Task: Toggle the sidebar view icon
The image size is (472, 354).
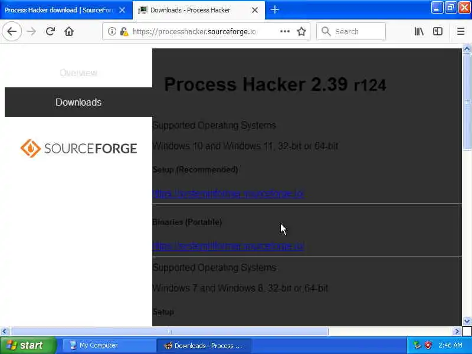Action: 437,31
